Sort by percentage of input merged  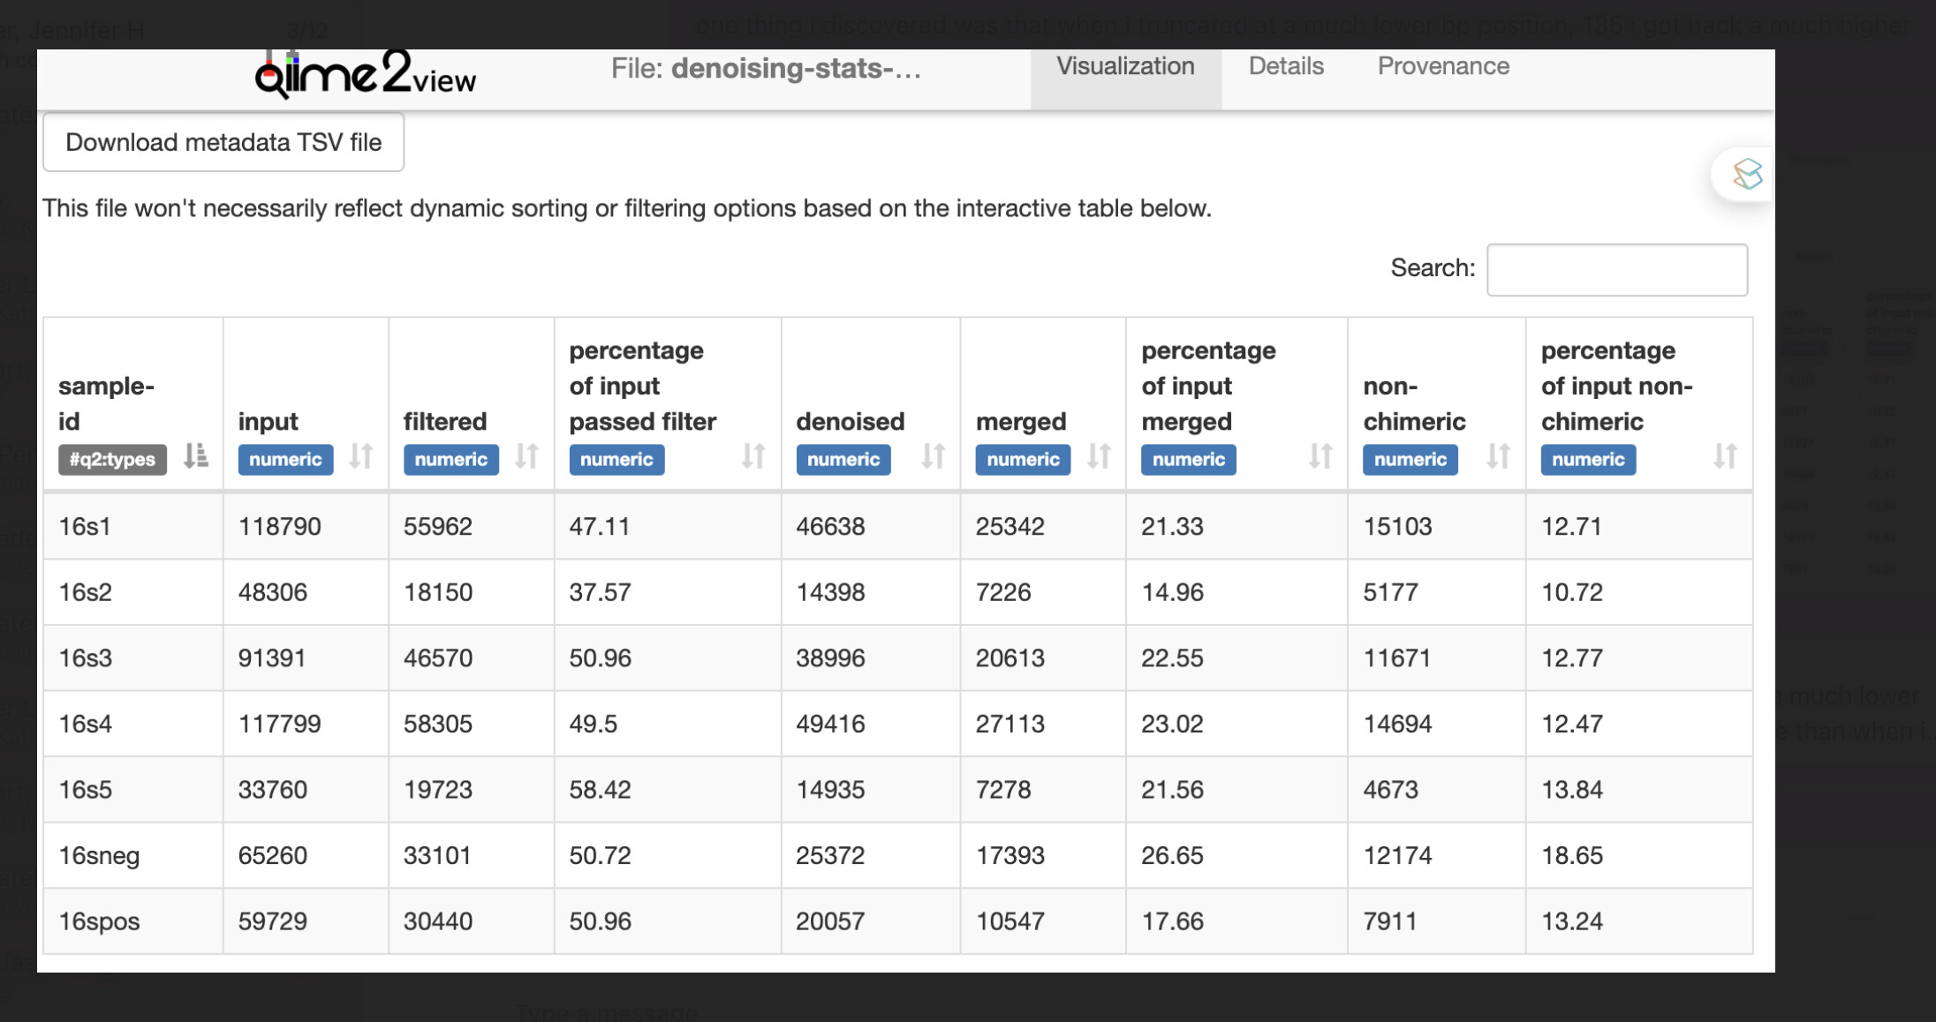click(x=1320, y=456)
